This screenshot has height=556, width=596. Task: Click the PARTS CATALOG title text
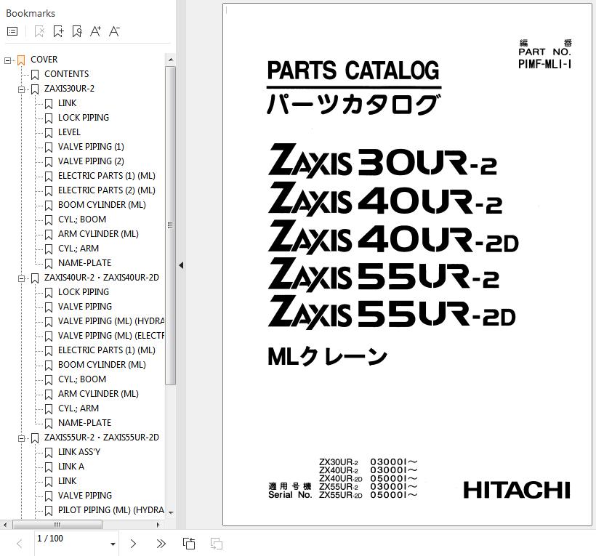tap(353, 70)
